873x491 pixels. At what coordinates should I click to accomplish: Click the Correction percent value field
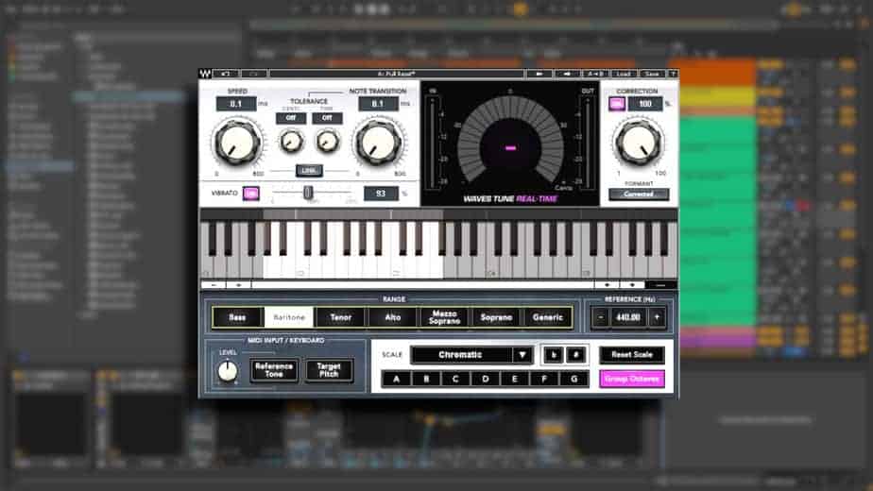point(645,104)
